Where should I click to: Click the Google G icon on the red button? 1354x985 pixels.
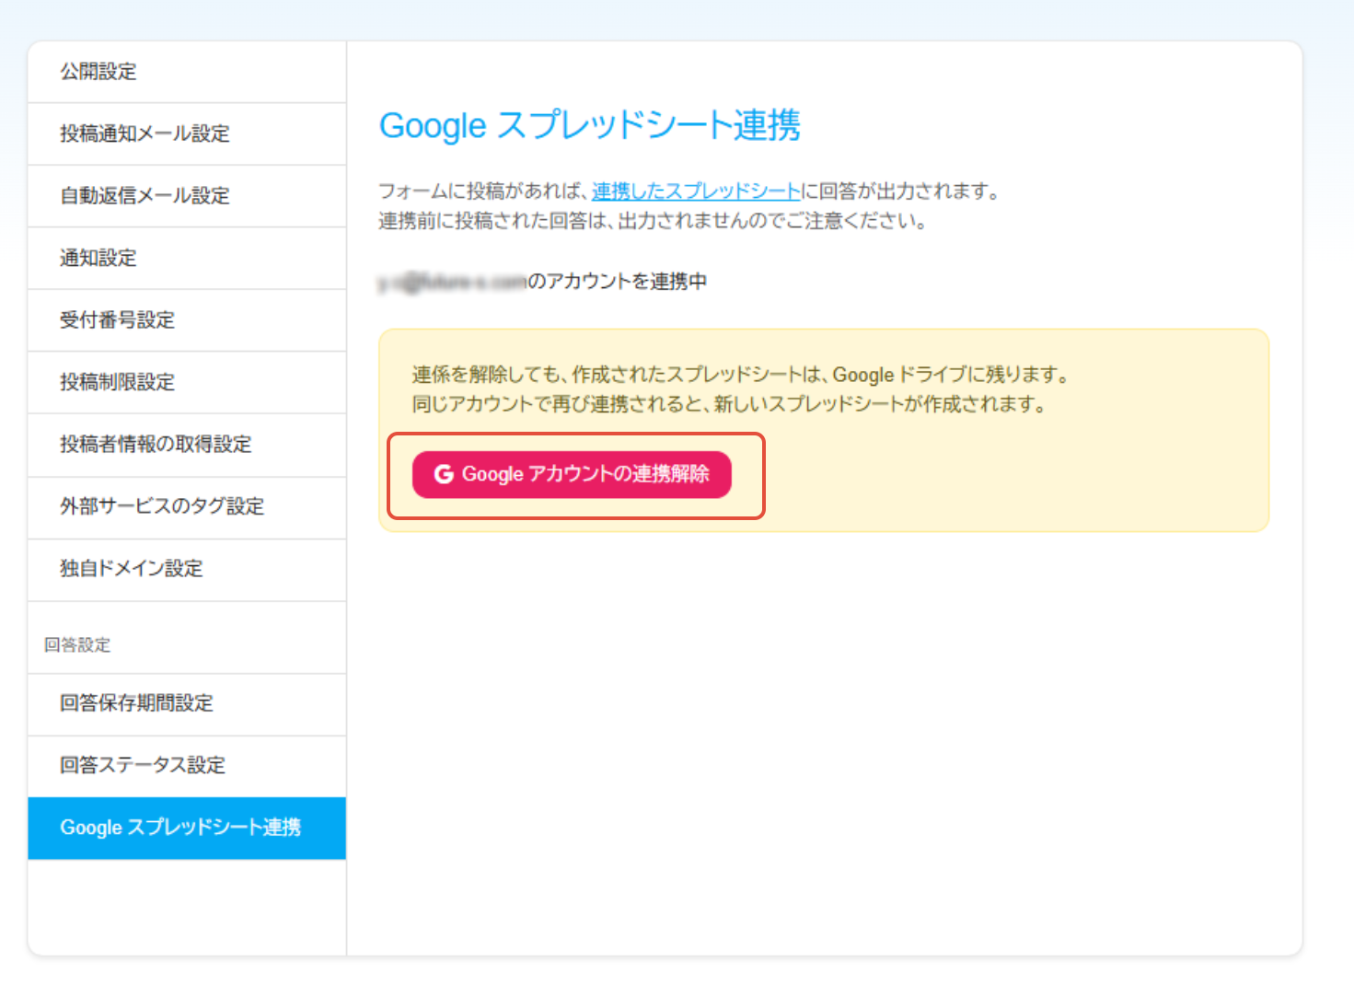tap(444, 474)
